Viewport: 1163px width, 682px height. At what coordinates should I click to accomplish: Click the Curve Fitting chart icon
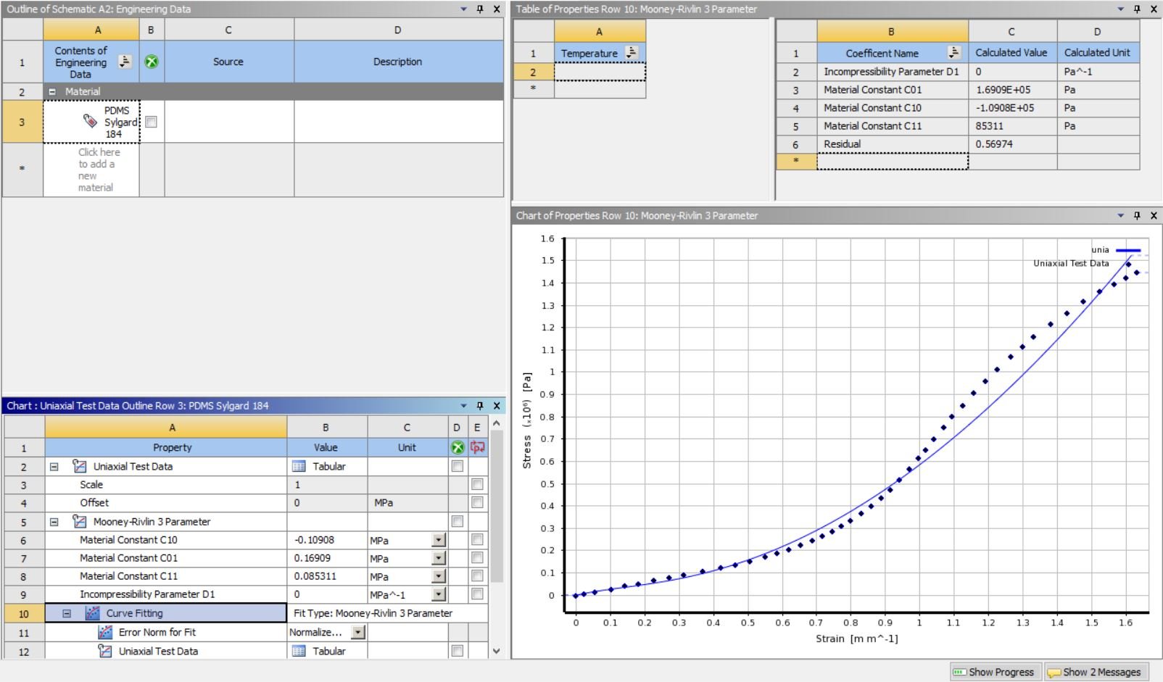[92, 613]
